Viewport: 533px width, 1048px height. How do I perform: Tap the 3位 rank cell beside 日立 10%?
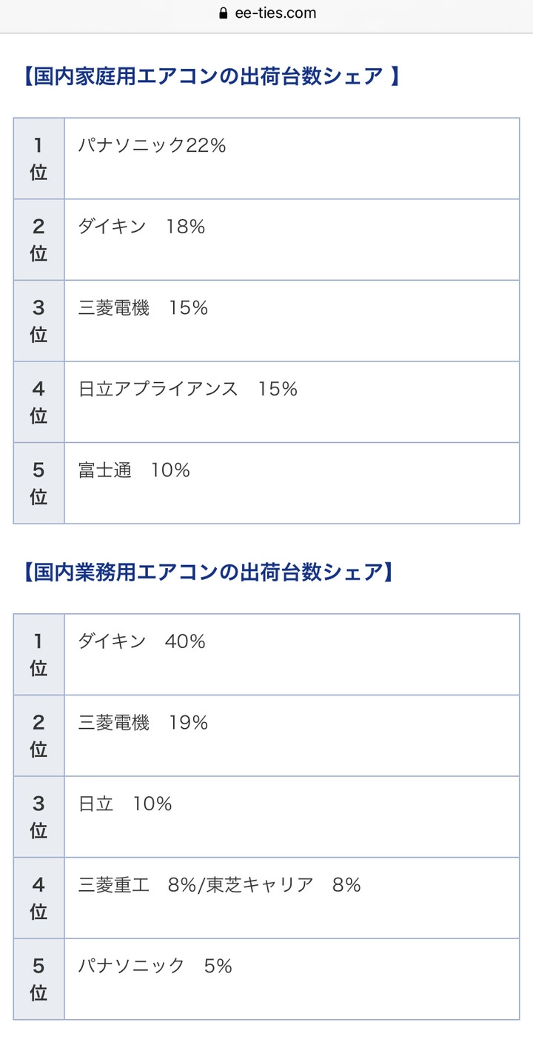(38, 818)
